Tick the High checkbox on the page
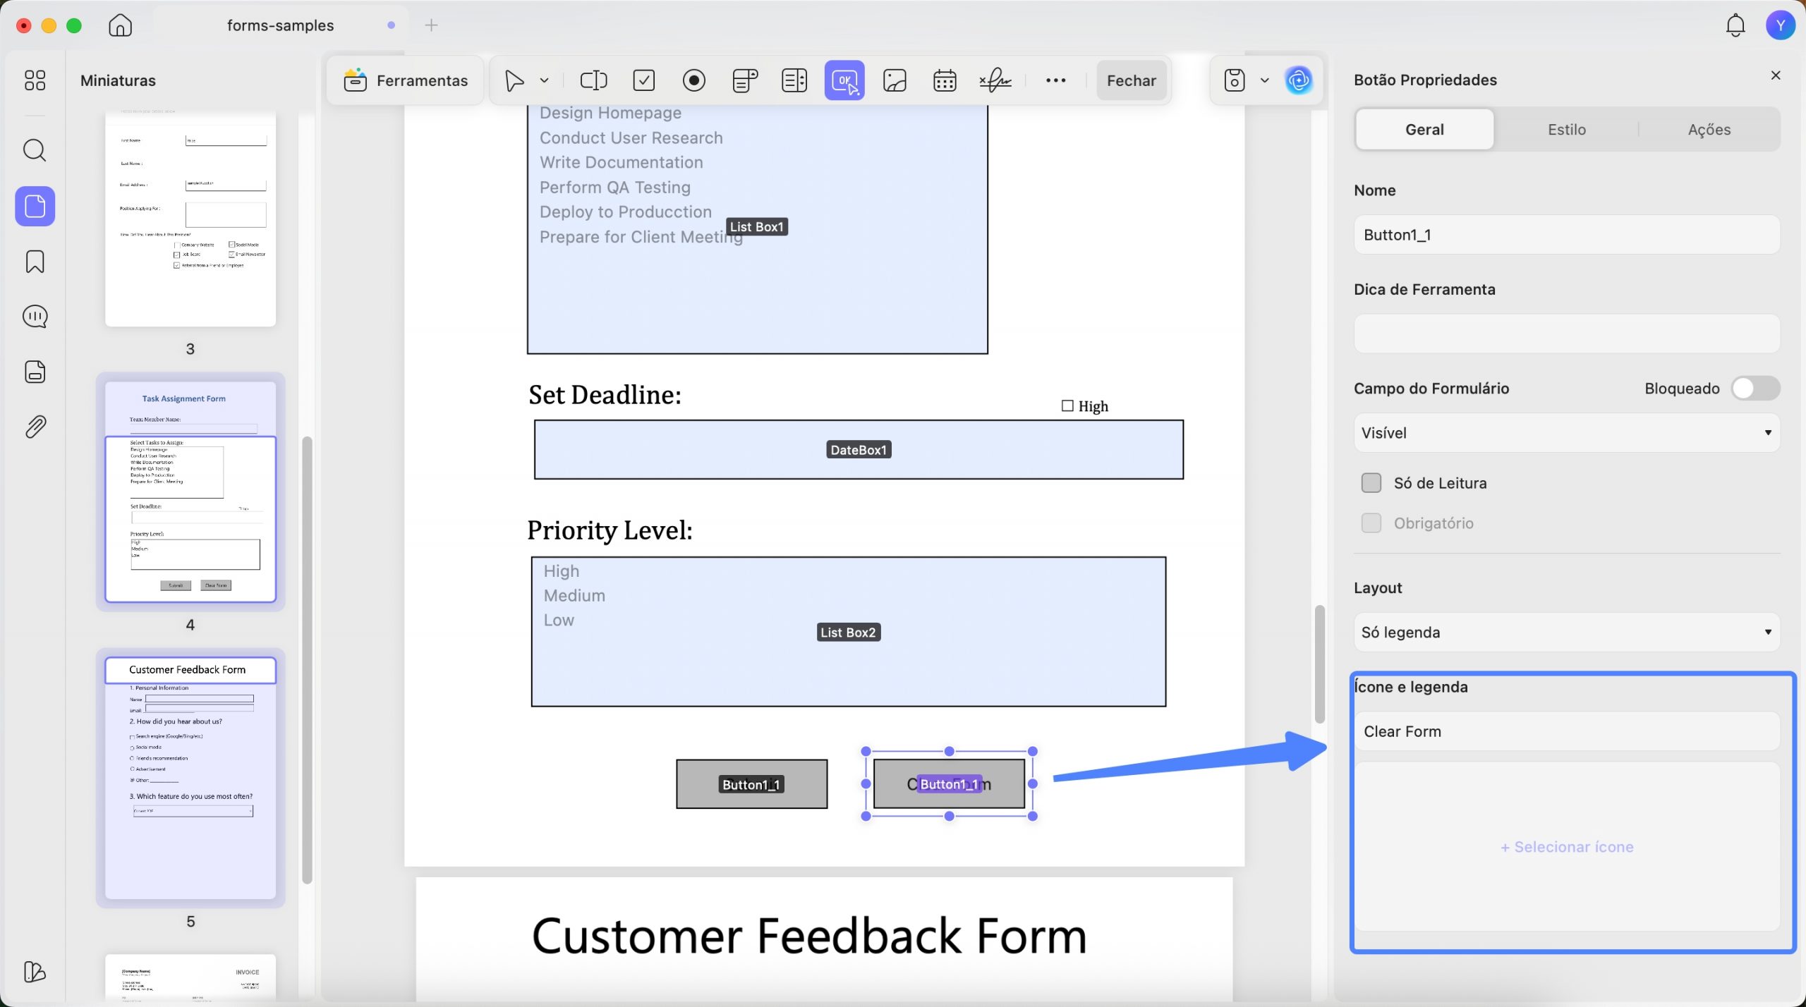The width and height of the screenshot is (1806, 1007). (x=1067, y=406)
